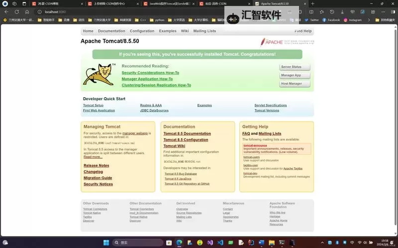Image resolution: width=398 pixels, height=248 pixels.
Task: Open the Security Notices link
Action: [x=98, y=184]
